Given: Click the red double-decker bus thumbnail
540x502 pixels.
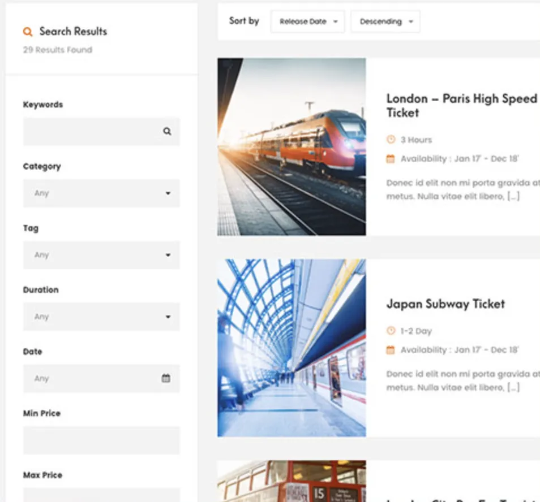Looking at the screenshot, I should pos(292,481).
